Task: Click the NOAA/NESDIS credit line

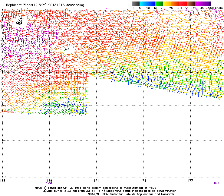Action: (x=131, y=194)
